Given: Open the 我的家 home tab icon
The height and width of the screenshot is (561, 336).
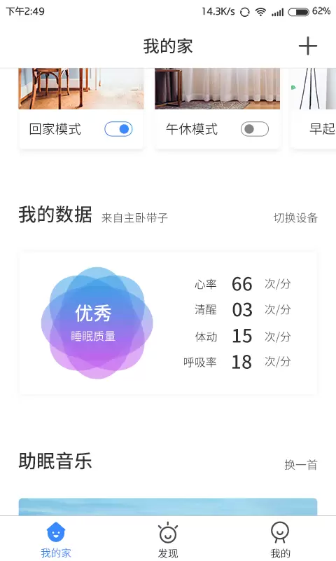Looking at the screenshot, I should [56, 532].
